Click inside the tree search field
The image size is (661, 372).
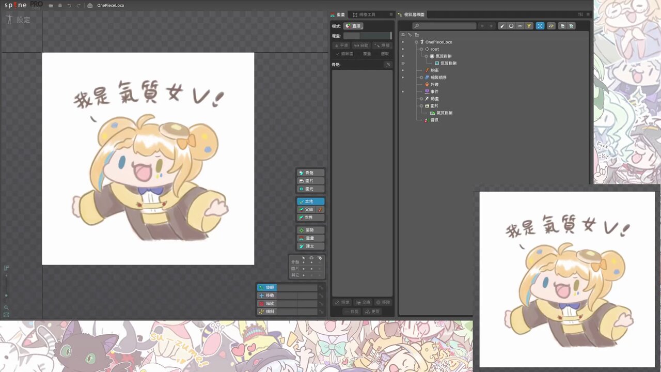click(444, 25)
